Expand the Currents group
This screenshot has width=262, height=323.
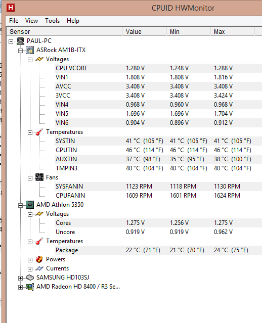30,269
